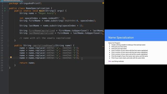Click the return name statement
The image size is (167, 94).
(27, 63)
